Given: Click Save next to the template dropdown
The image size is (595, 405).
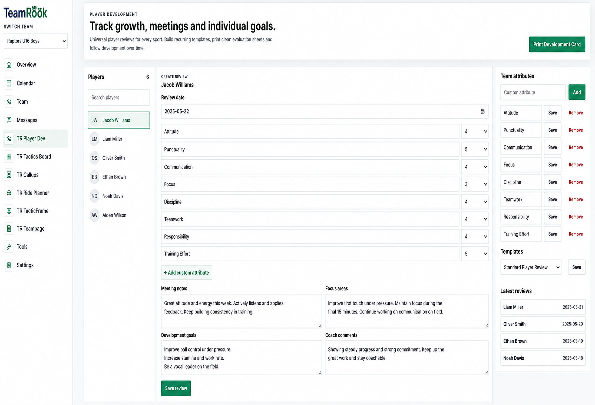Looking at the screenshot, I should click(577, 267).
